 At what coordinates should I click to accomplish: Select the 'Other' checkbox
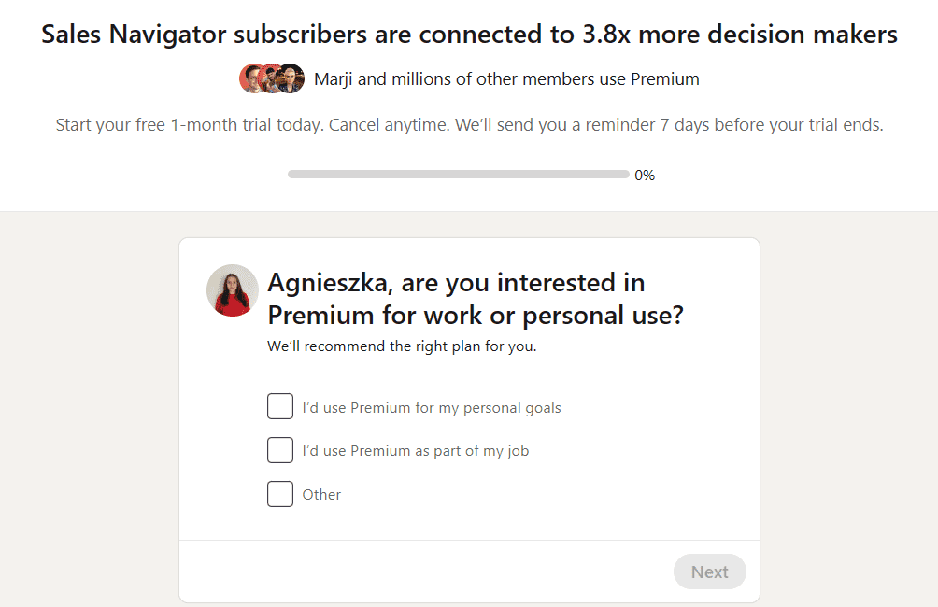[x=280, y=494]
